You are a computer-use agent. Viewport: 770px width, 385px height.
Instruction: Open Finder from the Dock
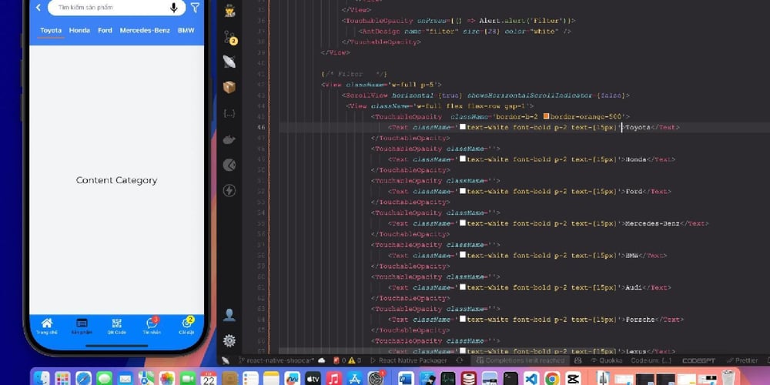[42, 379]
